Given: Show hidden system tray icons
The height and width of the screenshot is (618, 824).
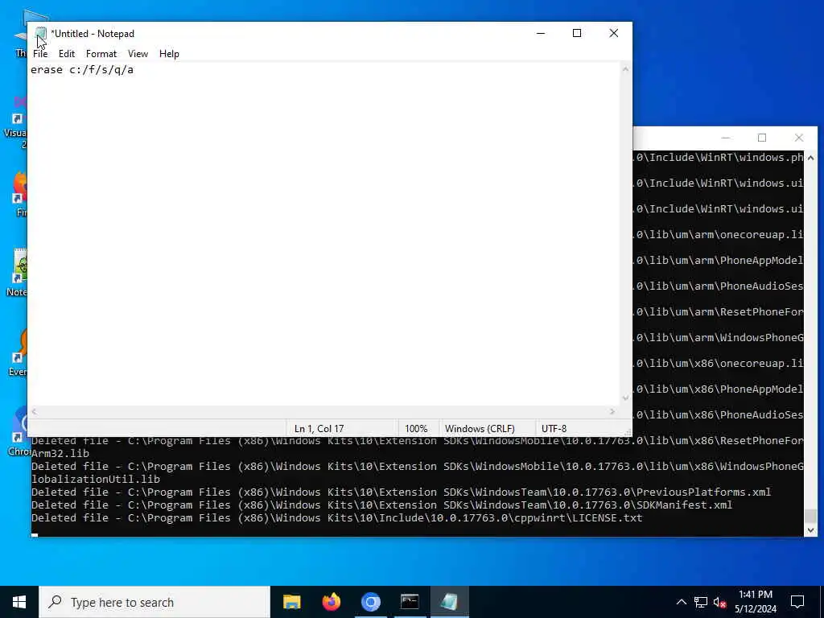Looking at the screenshot, I should tap(681, 602).
